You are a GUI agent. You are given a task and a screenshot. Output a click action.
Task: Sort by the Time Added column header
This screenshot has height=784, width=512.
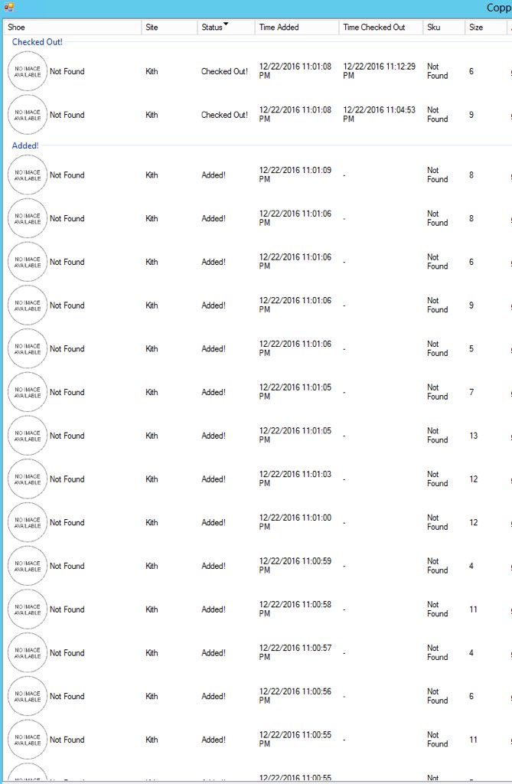[x=296, y=28]
